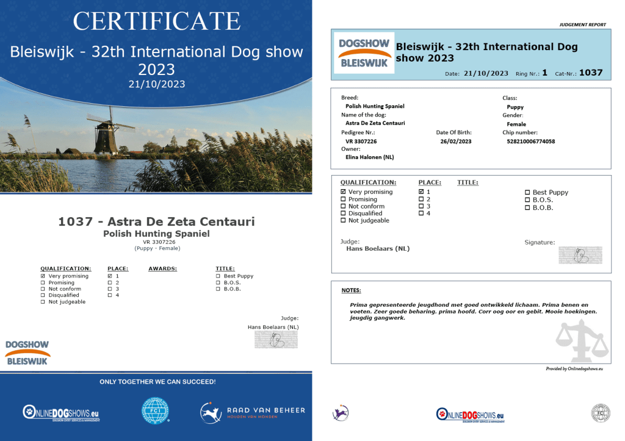
Task: Click the small jumping dog emblem below the report
Action: 340,413
